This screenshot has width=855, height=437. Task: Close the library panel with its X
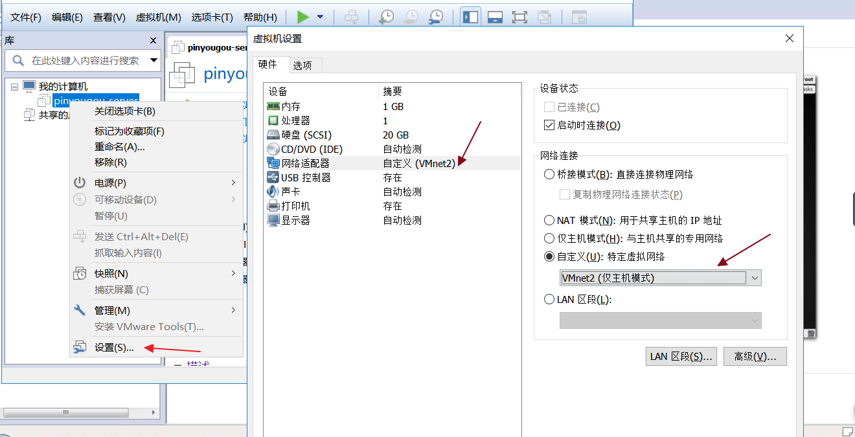[x=154, y=40]
